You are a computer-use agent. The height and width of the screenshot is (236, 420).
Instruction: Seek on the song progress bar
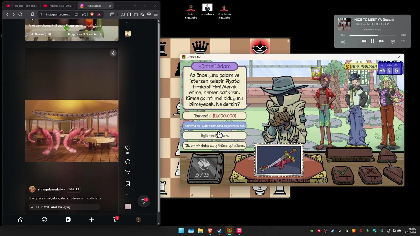coord(372,35)
